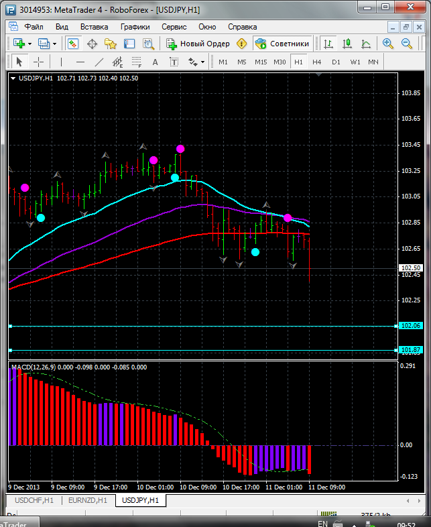Select M30 timeframe
The height and width of the screenshot is (527, 431).
tap(280, 62)
